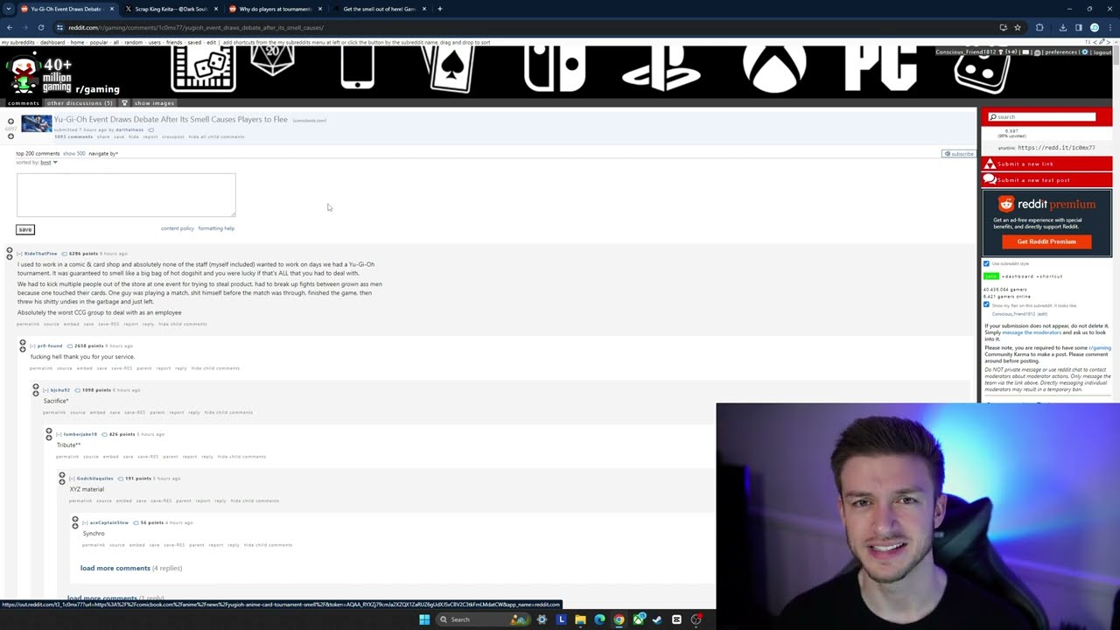Image resolution: width=1120 pixels, height=630 pixels.
Task: Downvote the Yu-Gi-Oh Event post
Action: [x=10, y=136]
